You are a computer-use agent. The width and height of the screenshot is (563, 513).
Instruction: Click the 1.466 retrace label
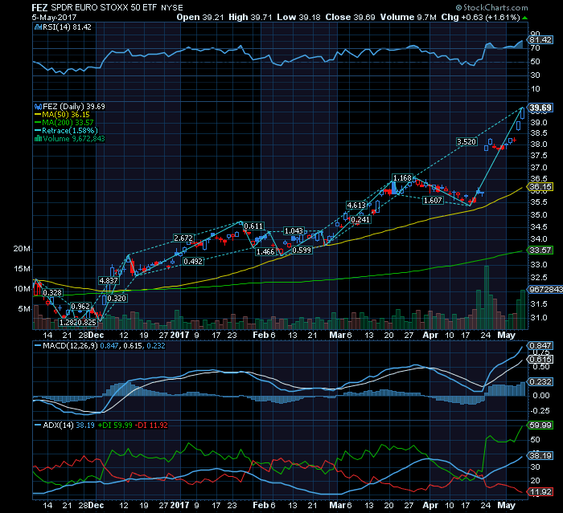(265, 251)
